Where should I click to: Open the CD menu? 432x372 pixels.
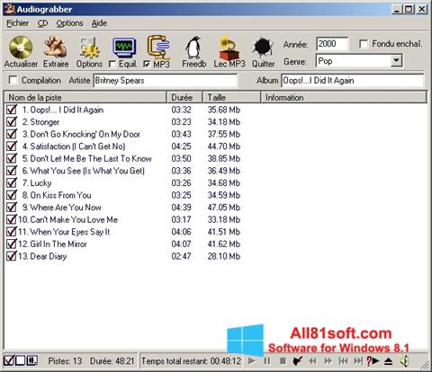click(42, 23)
